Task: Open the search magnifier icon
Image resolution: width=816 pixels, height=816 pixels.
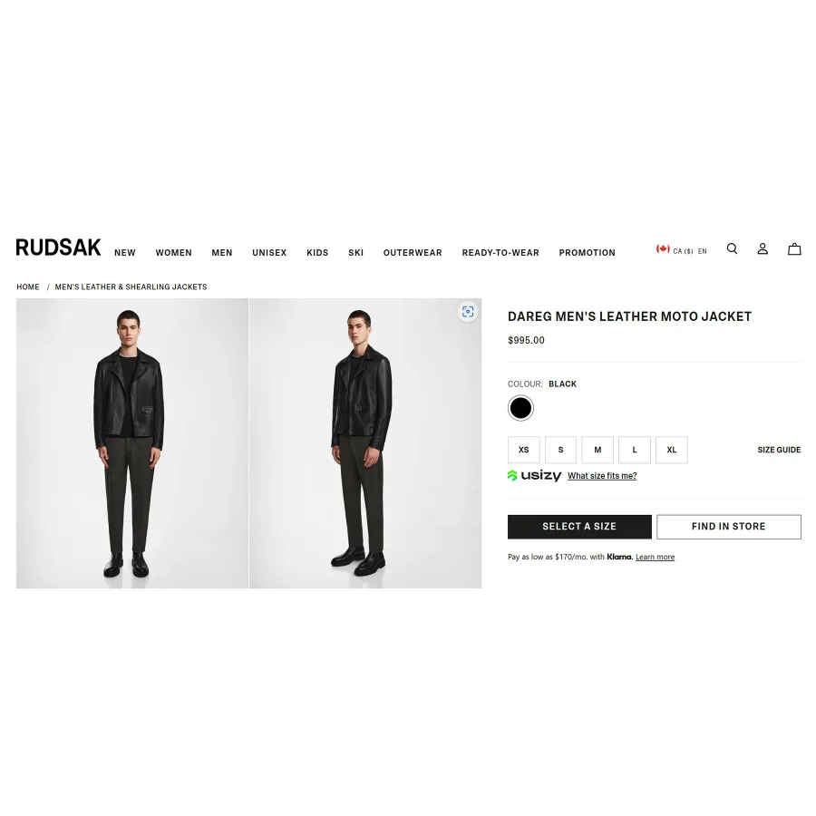Action: coord(732,248)
